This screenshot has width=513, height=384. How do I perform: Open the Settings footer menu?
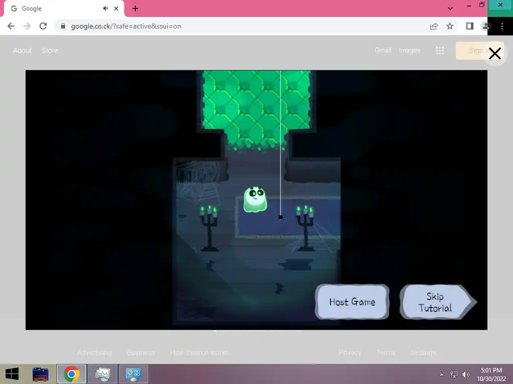point(423,352)
